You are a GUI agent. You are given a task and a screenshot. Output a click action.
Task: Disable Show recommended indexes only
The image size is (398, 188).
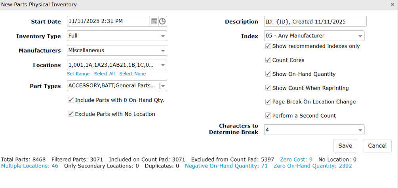pos(268,46)
